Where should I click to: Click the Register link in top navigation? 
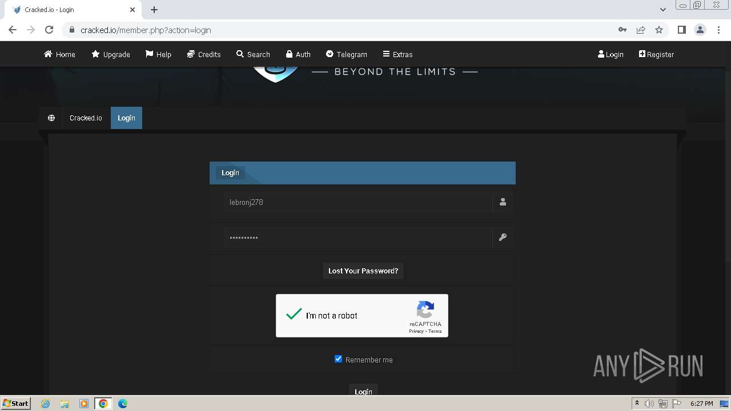(656, 54)
